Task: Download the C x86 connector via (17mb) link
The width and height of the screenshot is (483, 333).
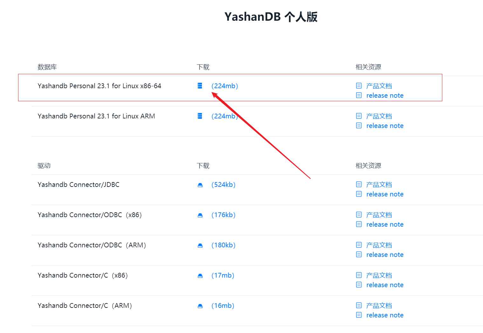Action: tap(223, 275)
